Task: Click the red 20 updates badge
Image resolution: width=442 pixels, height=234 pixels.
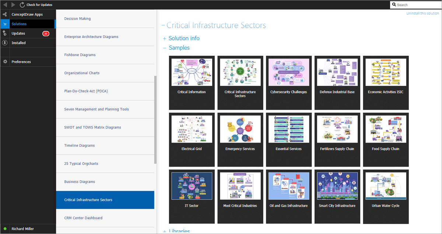Action: pos(46,34)
